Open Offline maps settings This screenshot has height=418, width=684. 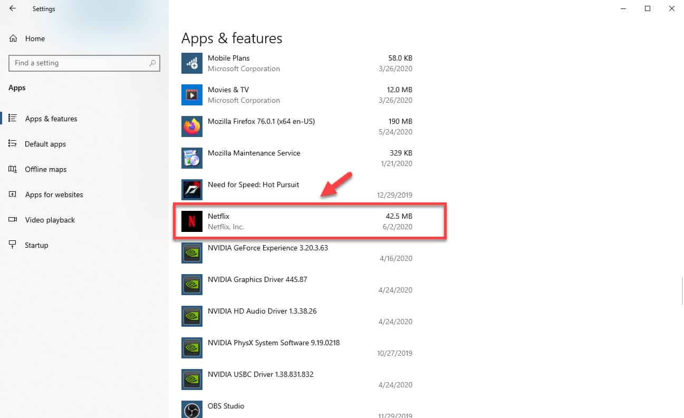tap(84, 169)
